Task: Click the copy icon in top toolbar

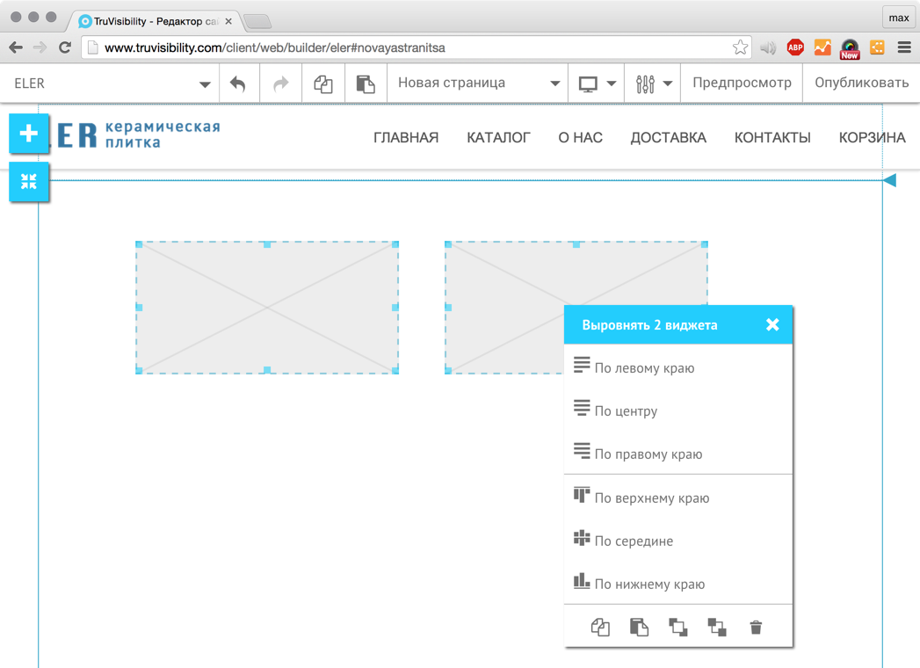Action: pyautogui.click(x=323, y=84)
